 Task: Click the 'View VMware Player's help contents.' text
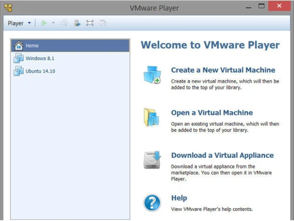click(x=212, y=209)
